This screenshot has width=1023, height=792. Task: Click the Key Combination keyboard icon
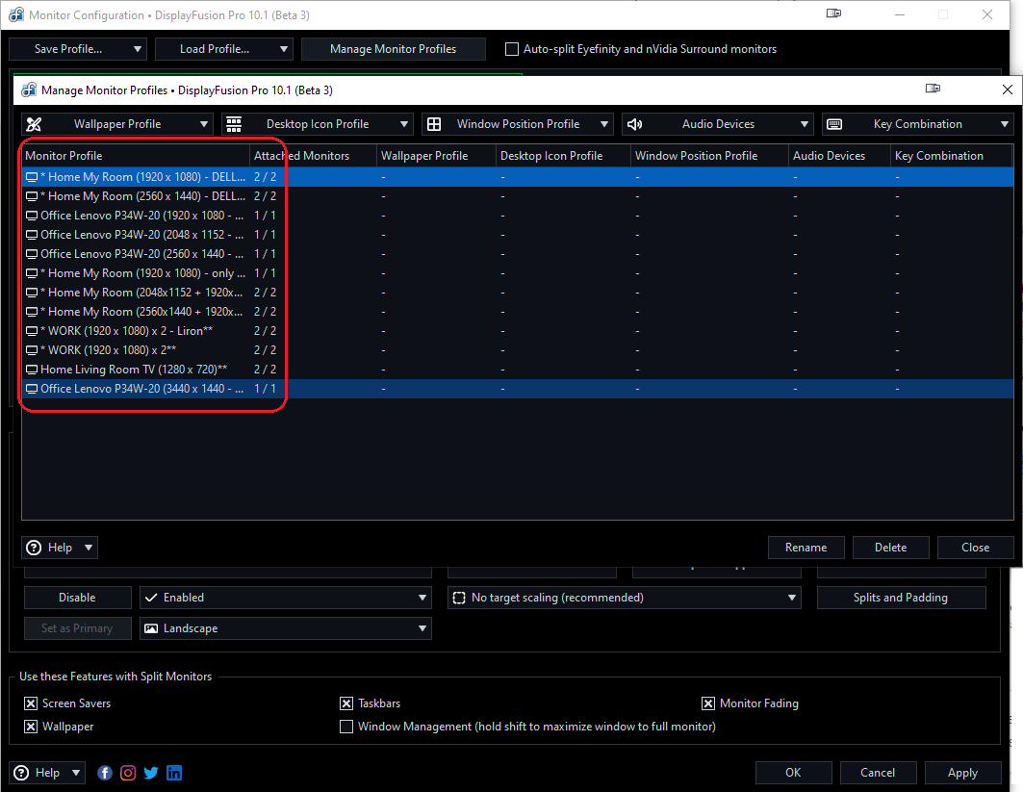pos(834,124)
